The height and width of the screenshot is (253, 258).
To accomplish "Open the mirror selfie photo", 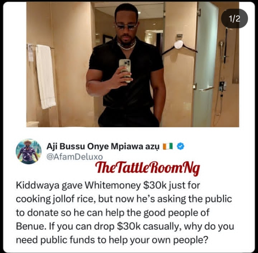I will (x=133, y=64).
